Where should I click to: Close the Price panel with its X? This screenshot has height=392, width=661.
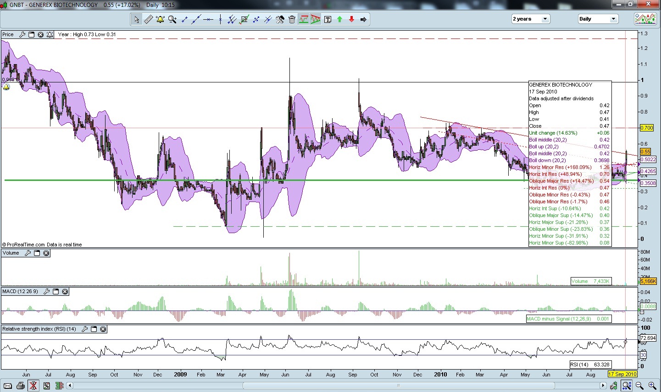pyautogui.click(x=40, y=34)
